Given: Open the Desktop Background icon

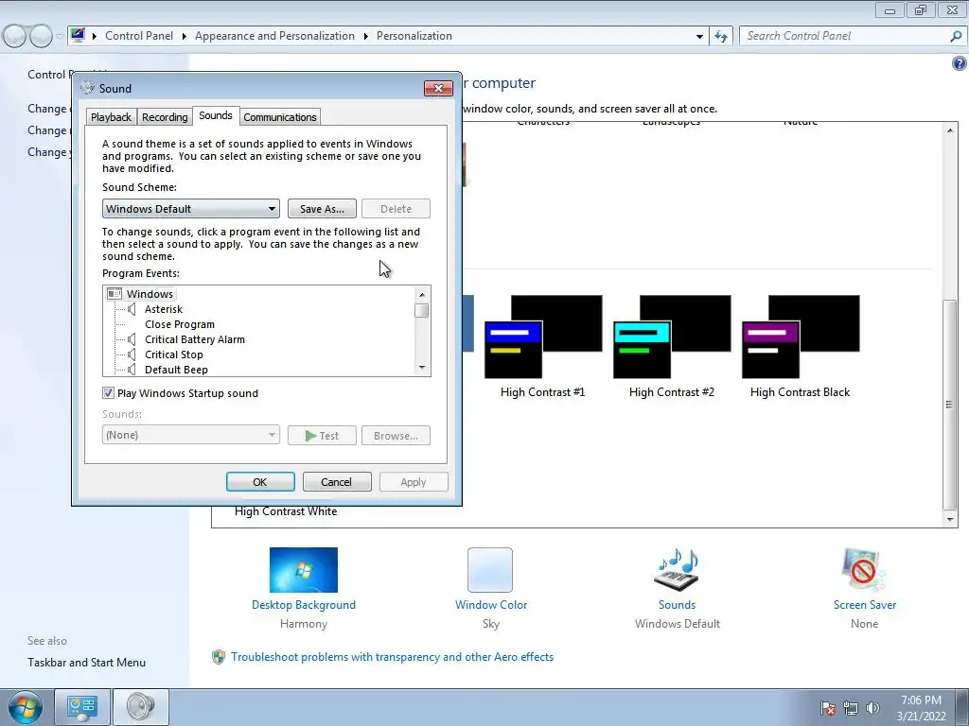Looking at the screenshot, I should click(x=304, y=570).
